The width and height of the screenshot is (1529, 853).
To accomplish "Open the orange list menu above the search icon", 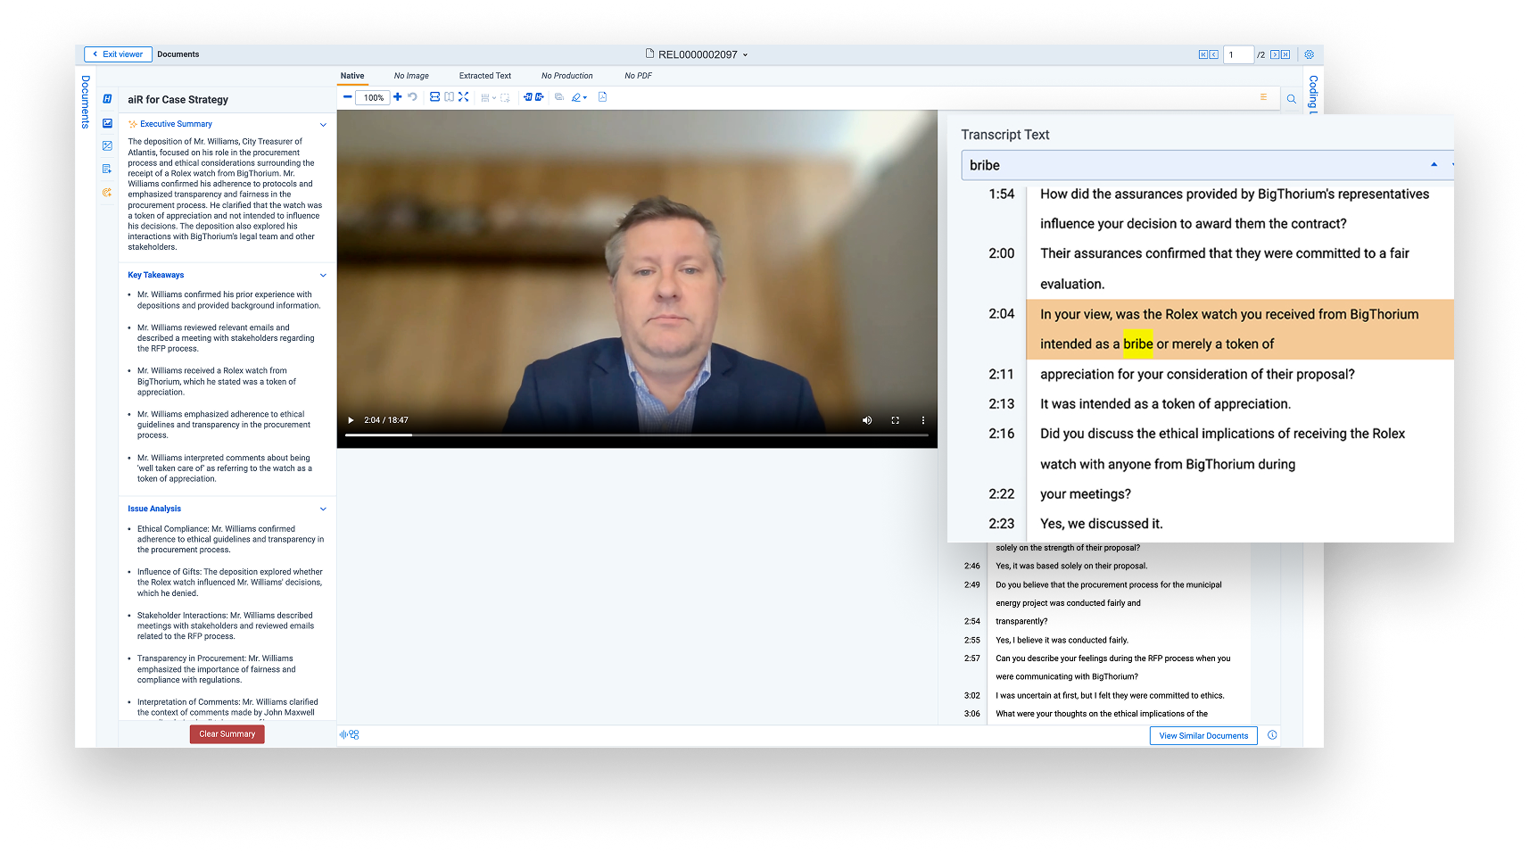I will pyautogui.click(x=1263, y=97).
